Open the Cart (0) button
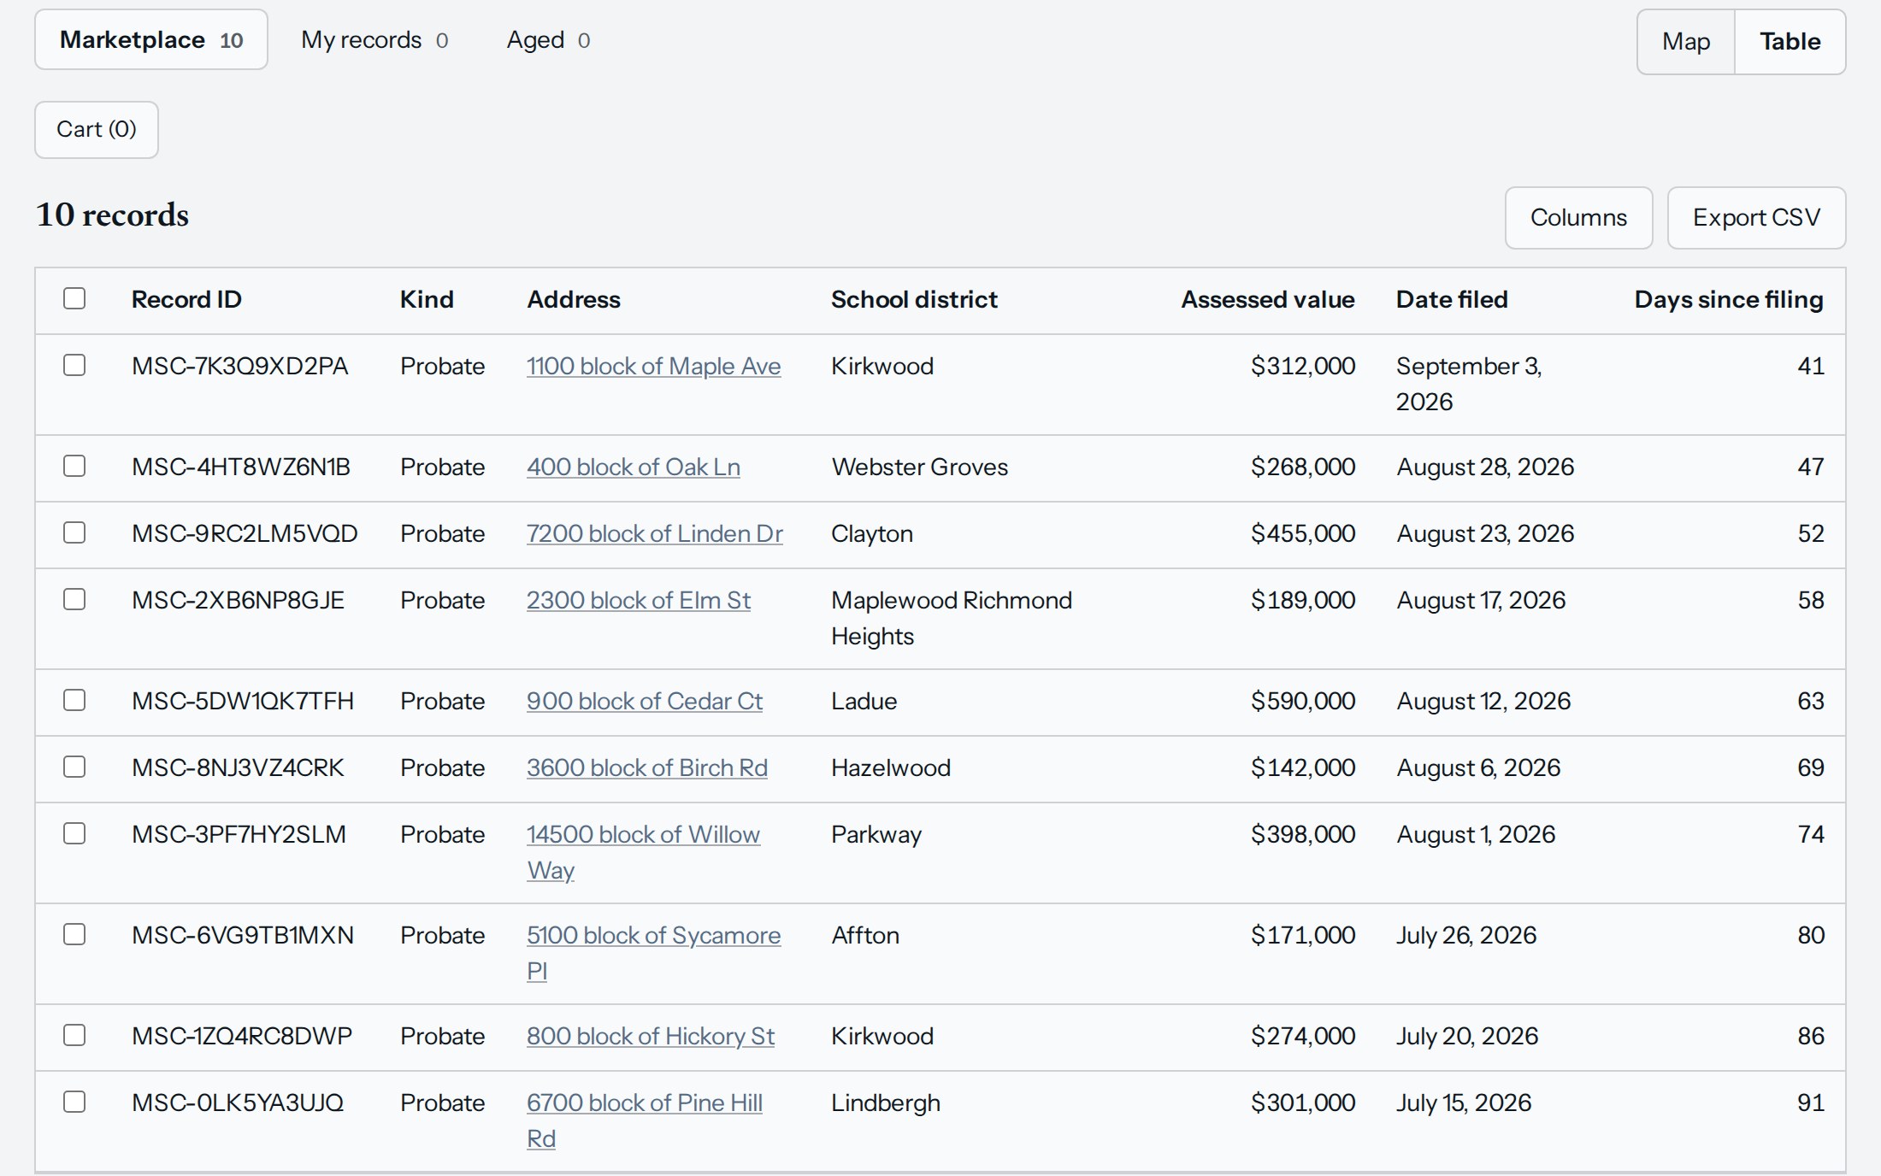 [x=97, y=130]
